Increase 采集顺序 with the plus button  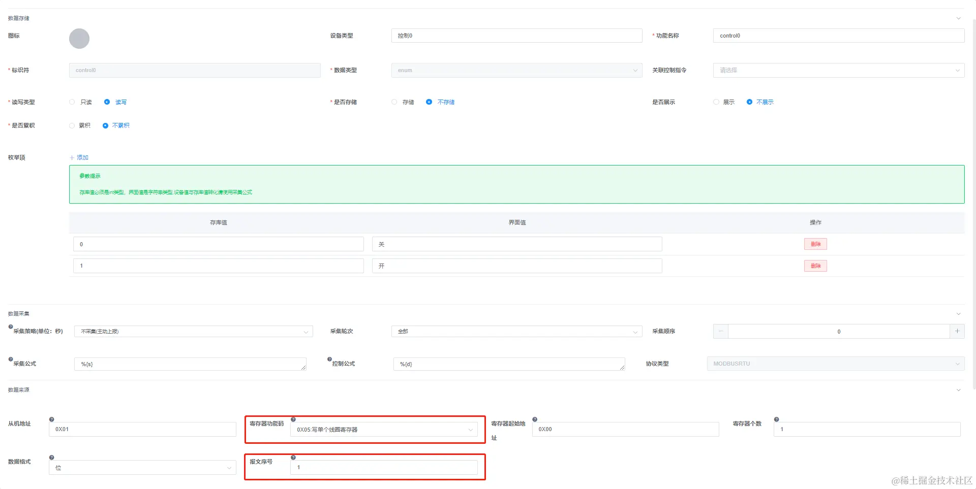957,331
